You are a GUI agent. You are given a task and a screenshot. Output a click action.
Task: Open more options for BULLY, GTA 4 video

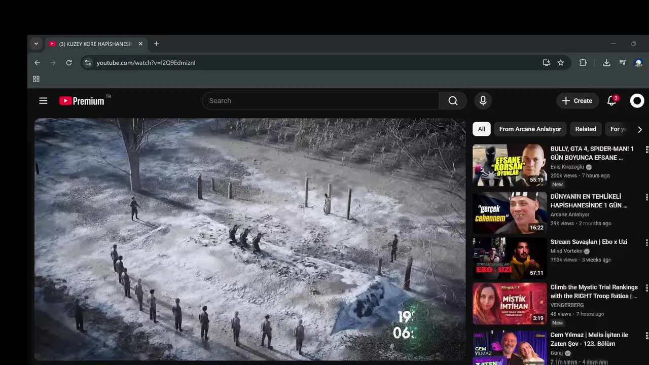[x=646, y=150]
